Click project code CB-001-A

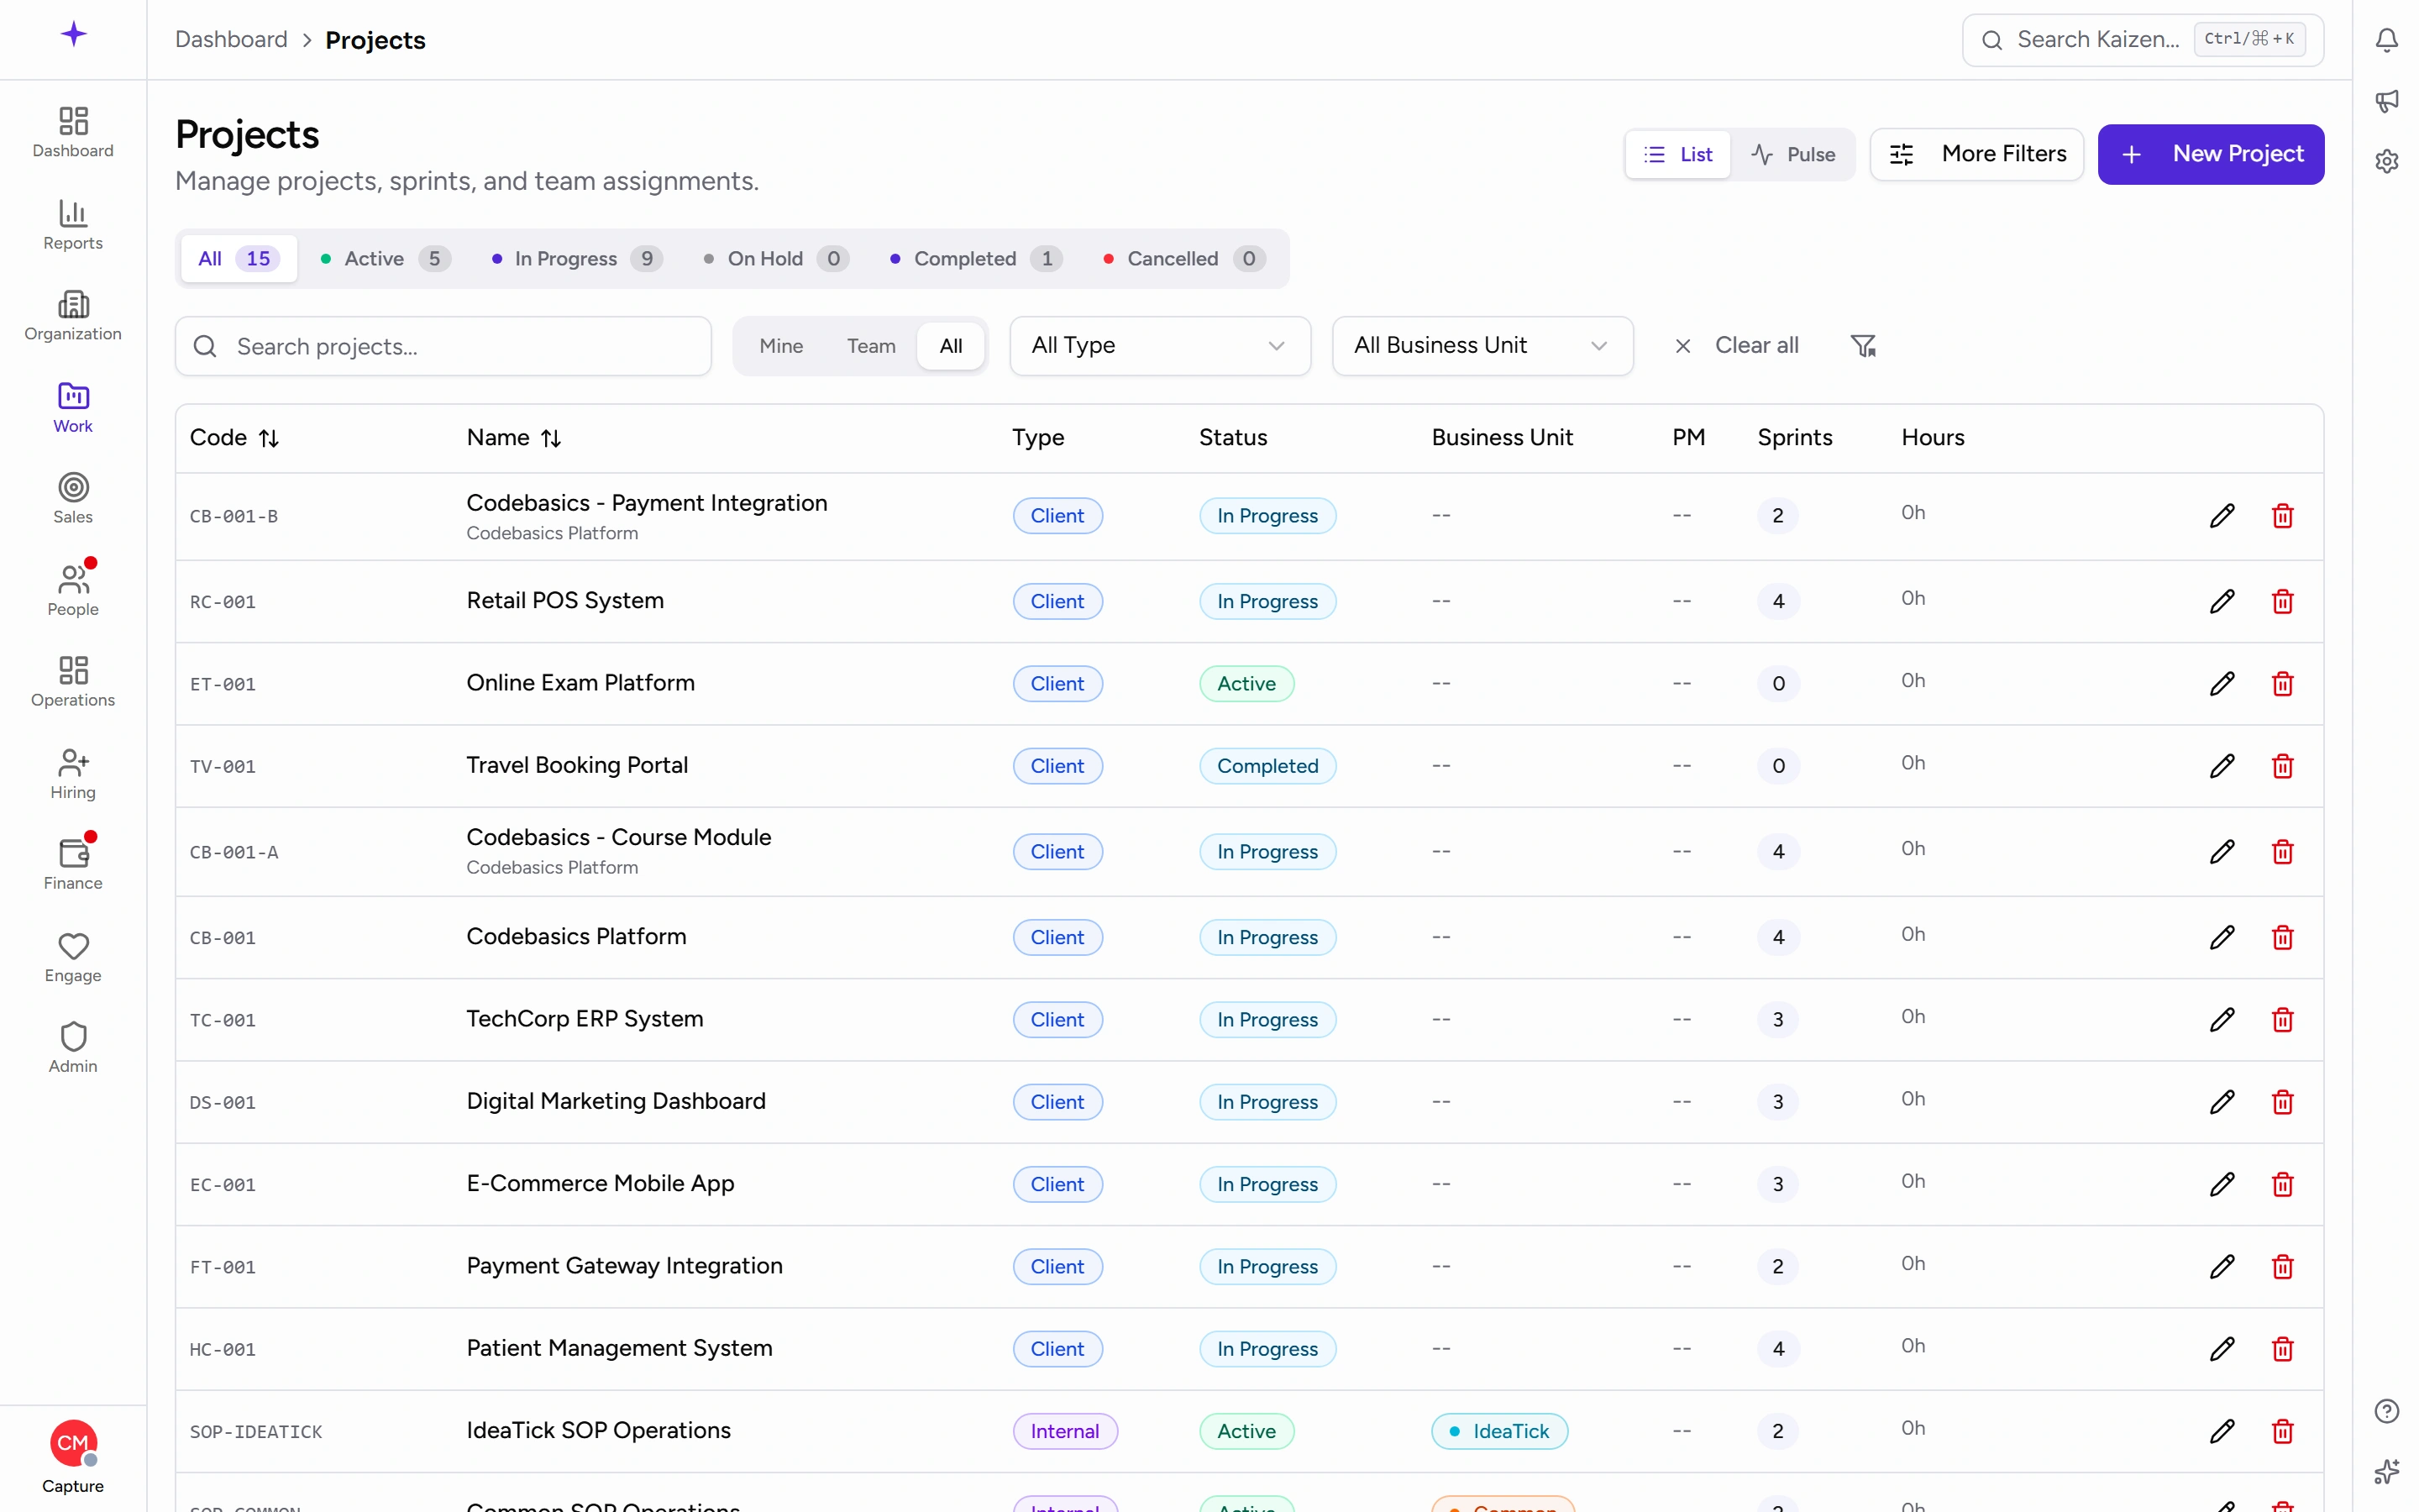pyautogui.click(x=234, y=852)
